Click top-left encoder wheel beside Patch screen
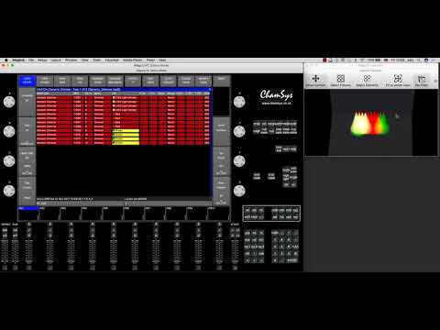The height and width of the screenshot is (330, 440). click(9, 102)
